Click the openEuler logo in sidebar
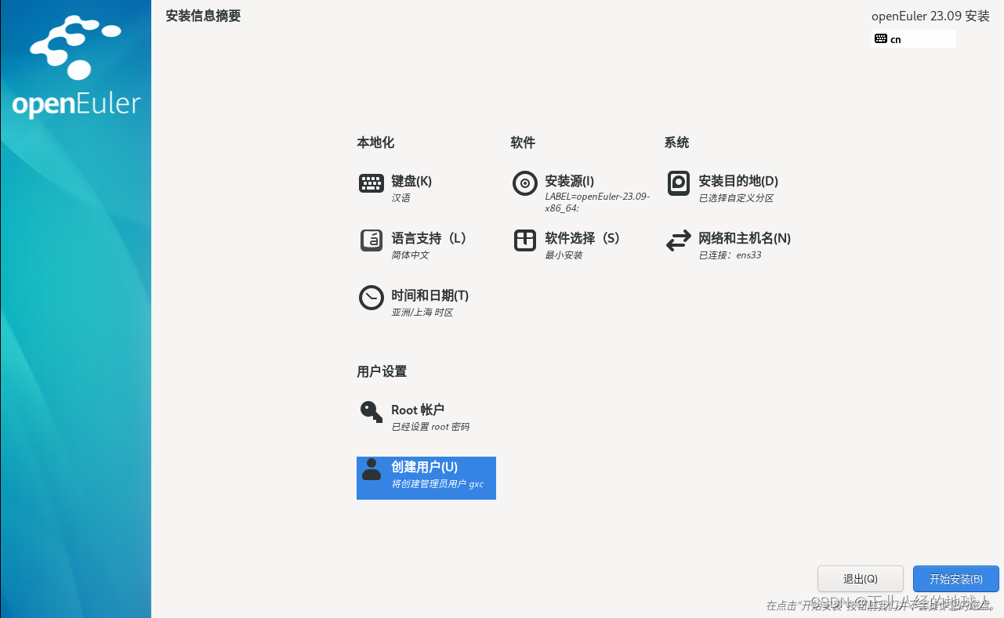 point(76,69)
